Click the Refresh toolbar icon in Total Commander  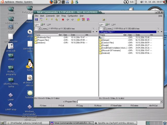coord(36,20)
